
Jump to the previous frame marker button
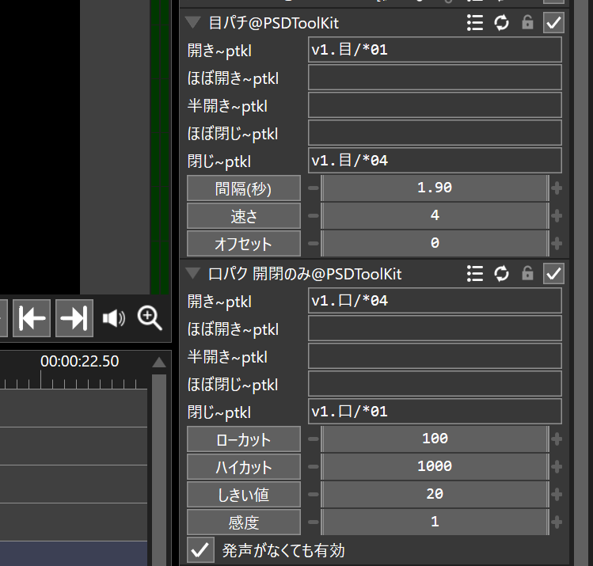tap(32, 318)
